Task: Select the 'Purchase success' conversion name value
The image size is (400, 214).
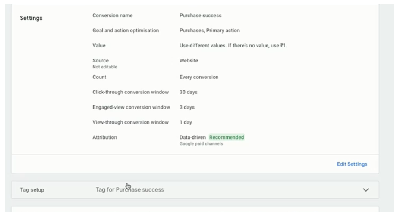Action: click(201, 15)
